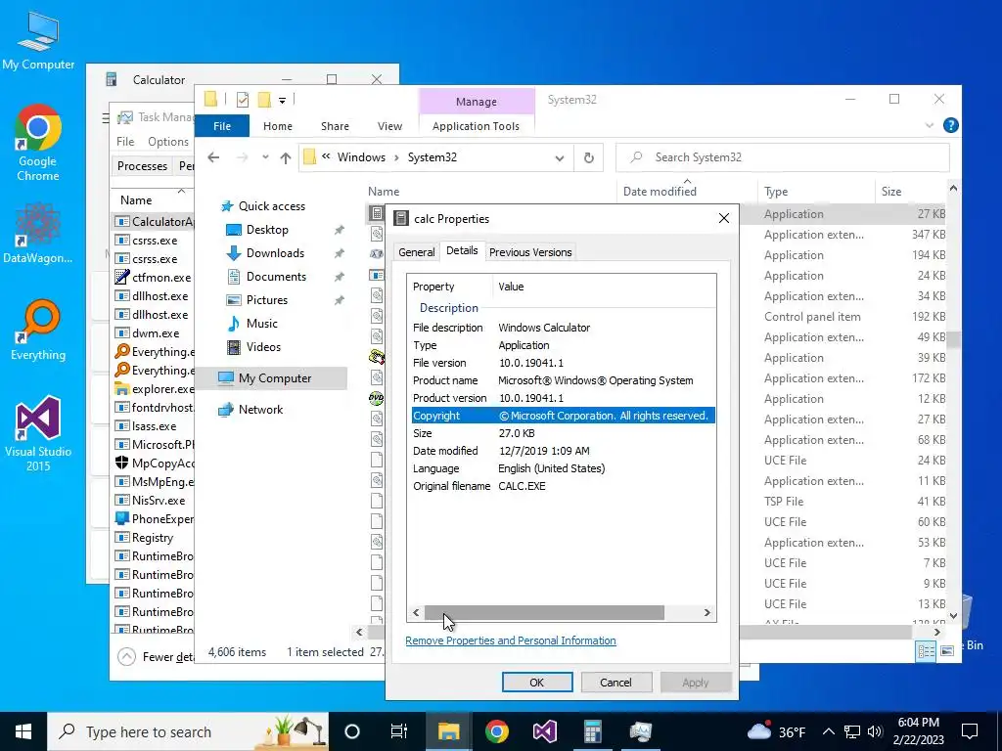The height and width of the screenshot is (751, 1002).
Task: Go up one folder level in Explorer
Action: tap(286, 157)
